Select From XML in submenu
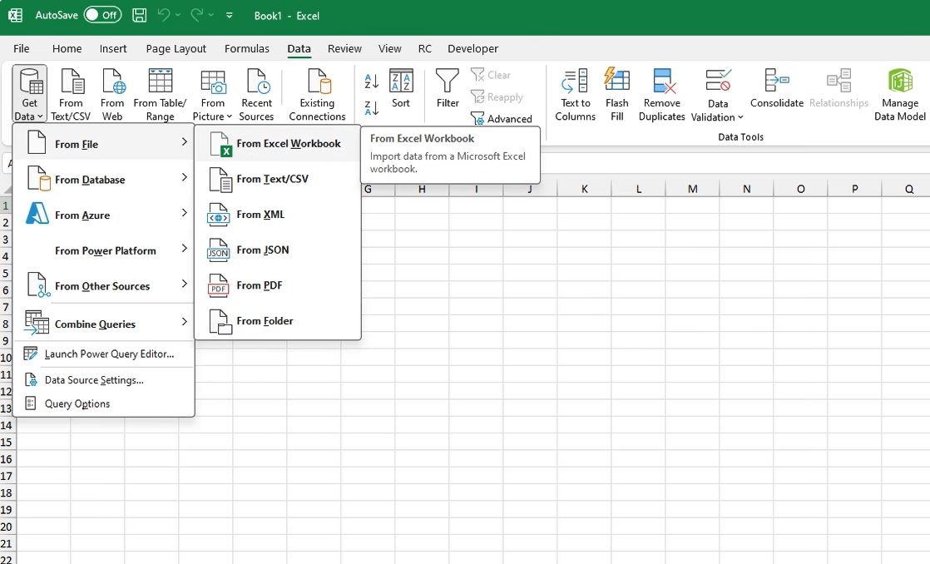This screenshot has height=564, width=930. 278,215
